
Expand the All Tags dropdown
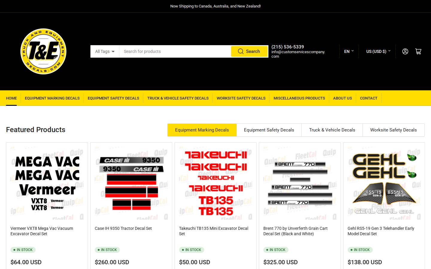(x=105, y=51)
